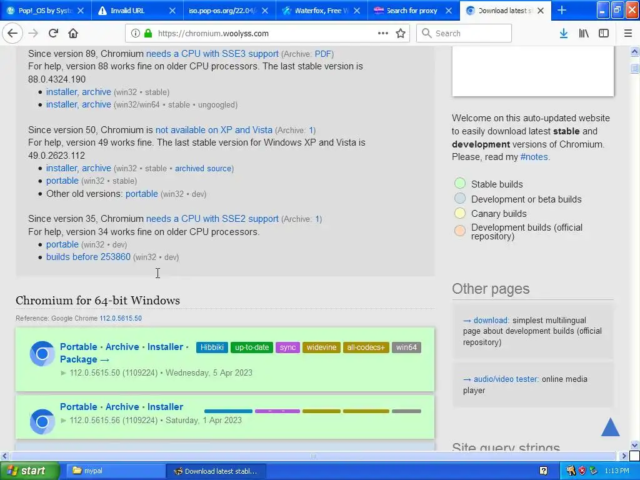Reload the current page
Screen dimensions: 640x480
point(53,34)
